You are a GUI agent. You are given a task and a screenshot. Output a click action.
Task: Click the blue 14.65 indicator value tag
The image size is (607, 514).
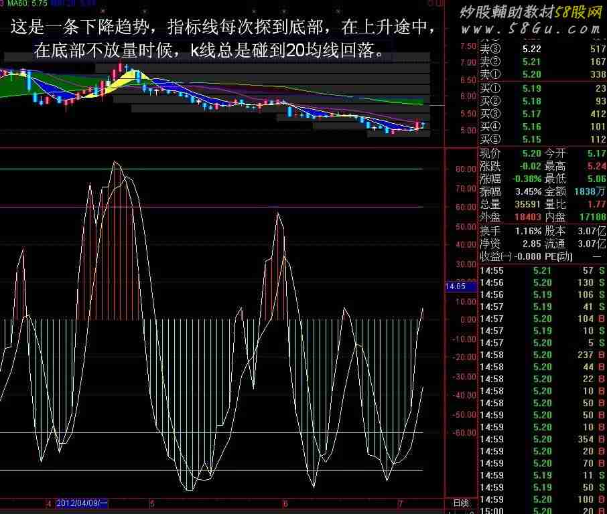(x=461, y=286)
